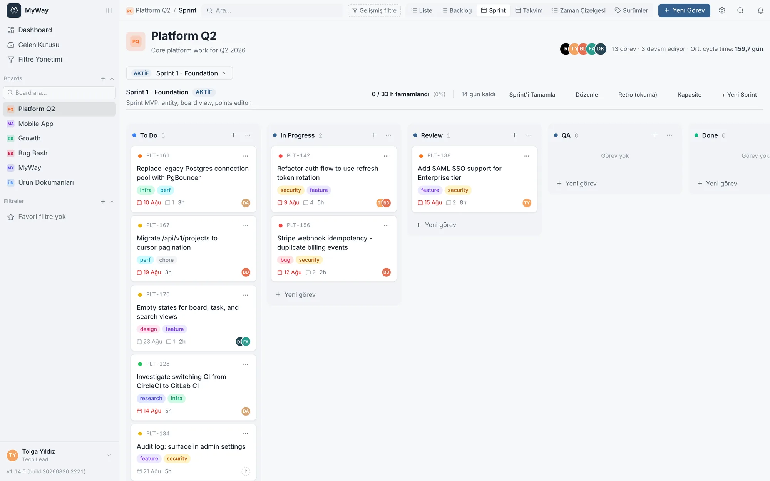
Task: Open Retro (okuma)
Action: [638, 95]
